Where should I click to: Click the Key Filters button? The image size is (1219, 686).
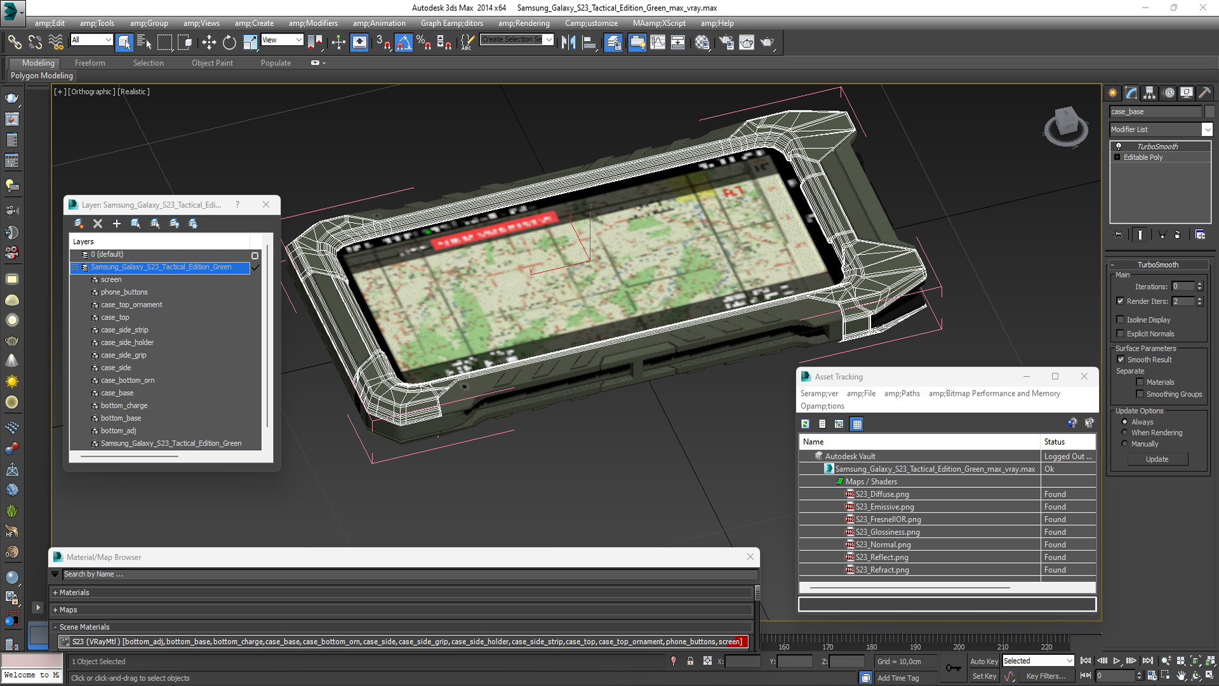pyautogui.click(x=1046, y=676)
